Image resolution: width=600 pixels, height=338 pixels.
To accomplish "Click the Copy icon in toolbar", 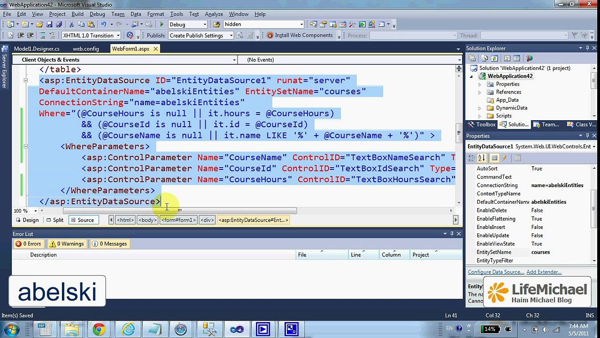I will click(x=81, y=24).
